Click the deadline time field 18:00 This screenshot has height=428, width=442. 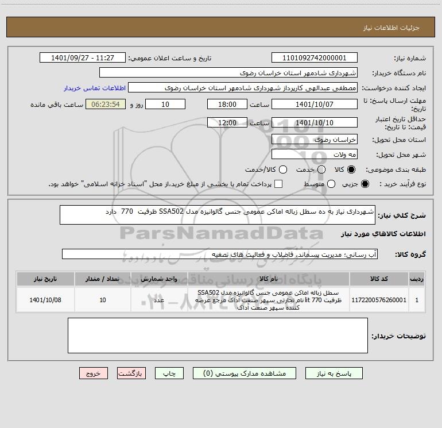(227, 104)
